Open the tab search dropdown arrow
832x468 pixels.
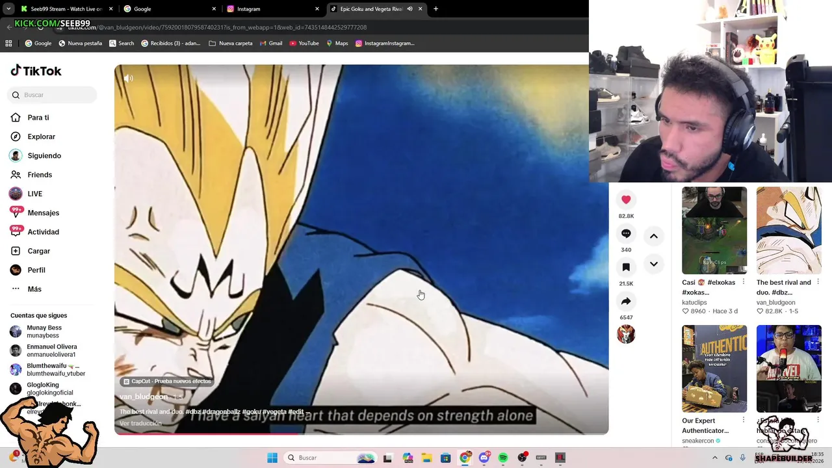[8, 9]
